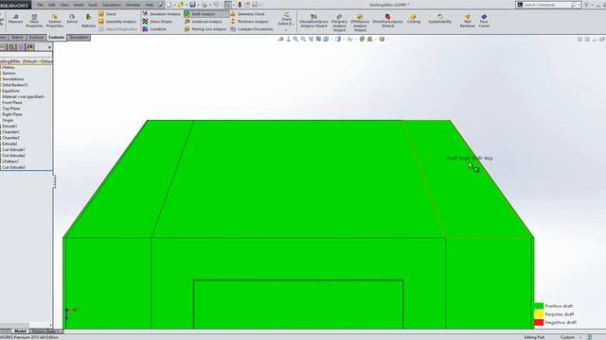Open the Window menu
Viewport: 606px width, 340px height.
[x=133, y=5]
